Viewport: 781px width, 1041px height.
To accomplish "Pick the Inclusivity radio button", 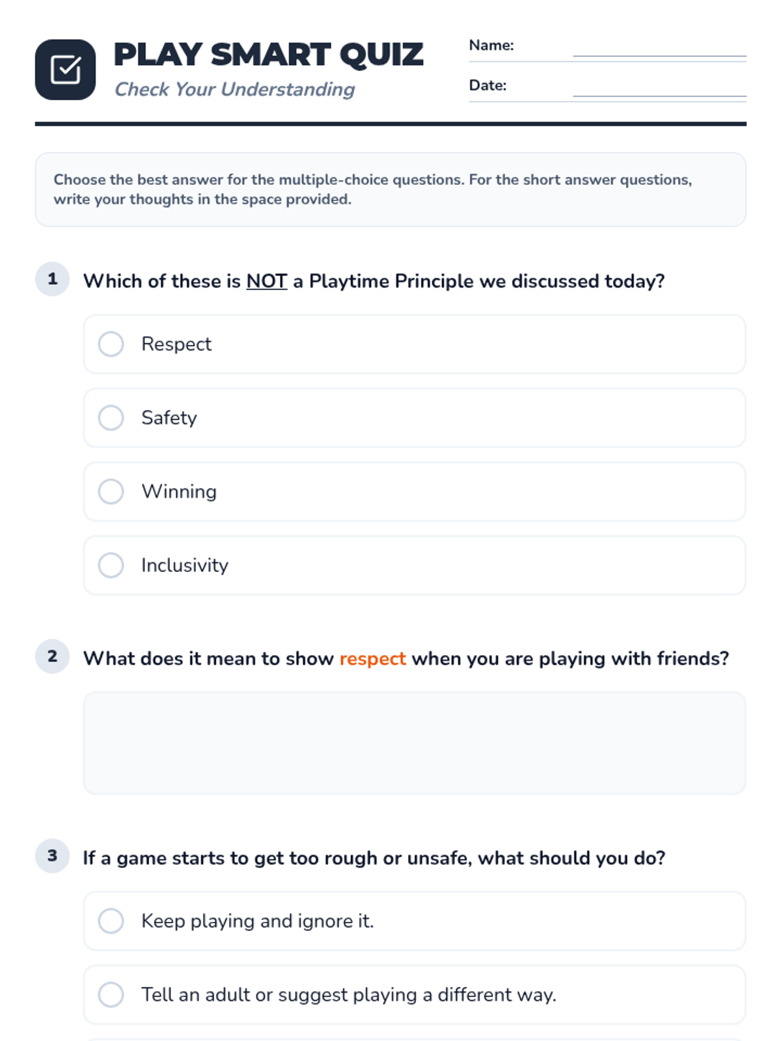I will point(111,565).
